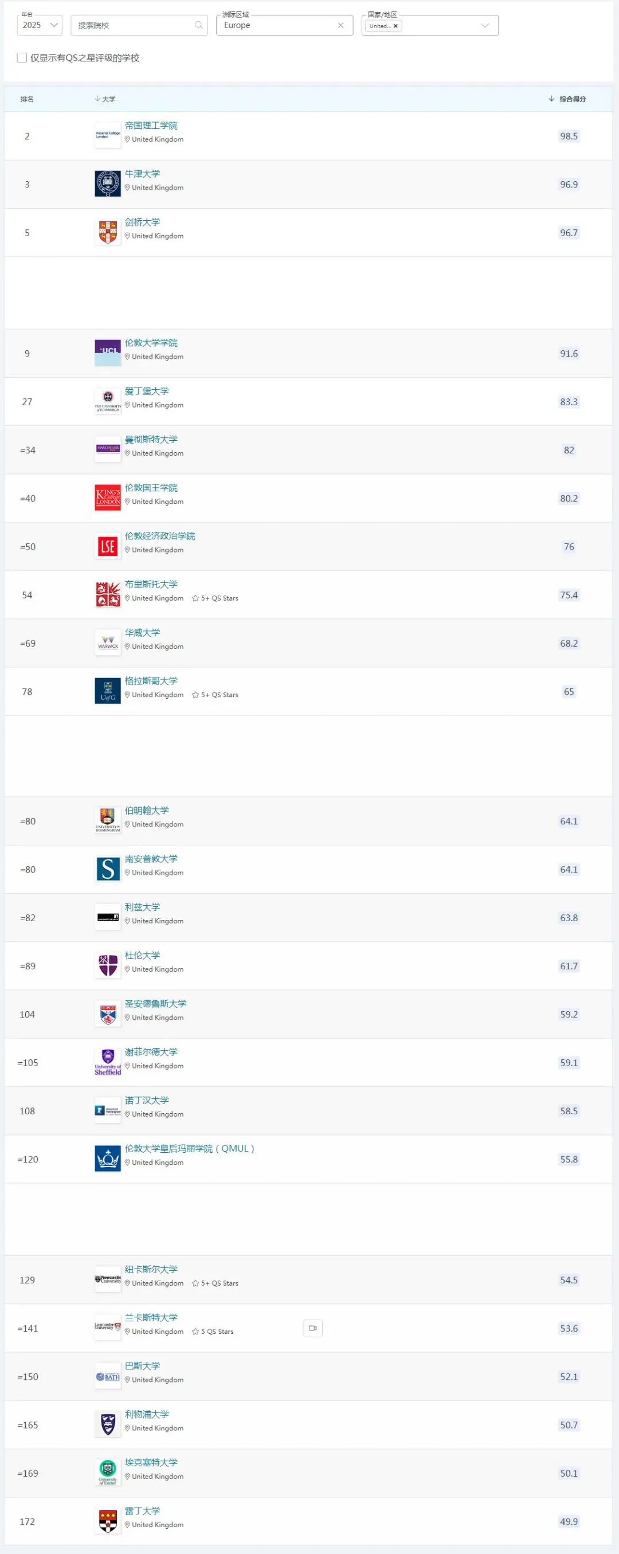Open the 年份 2025 year dropdown
The image size is (619, 1554).
click(40, 25)
